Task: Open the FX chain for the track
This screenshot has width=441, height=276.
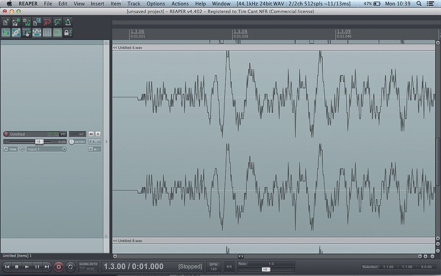Action: pyautogui.click(x=92, y=141)
